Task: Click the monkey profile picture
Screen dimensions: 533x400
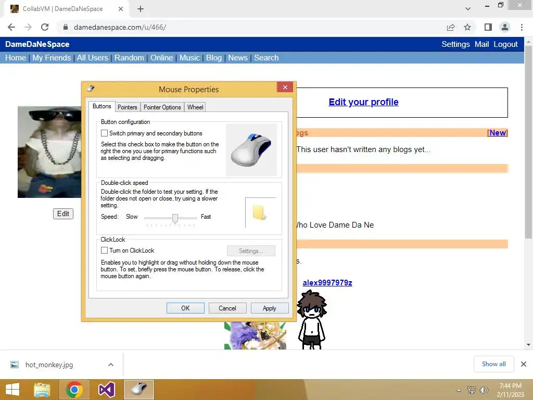Action: (x=49, y=152)
